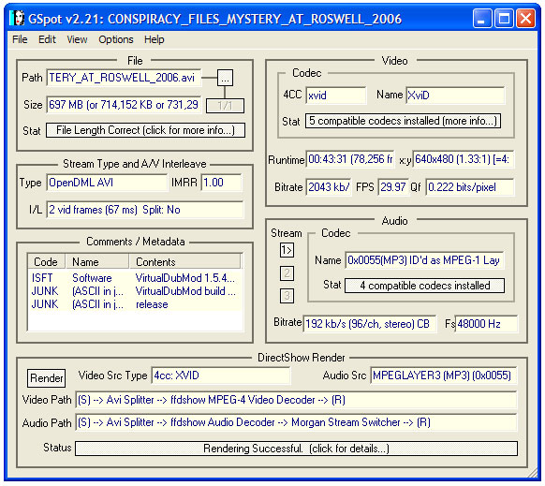
Task: Click 4 compatible codecs installed button
Action: (x=424, y=286)
